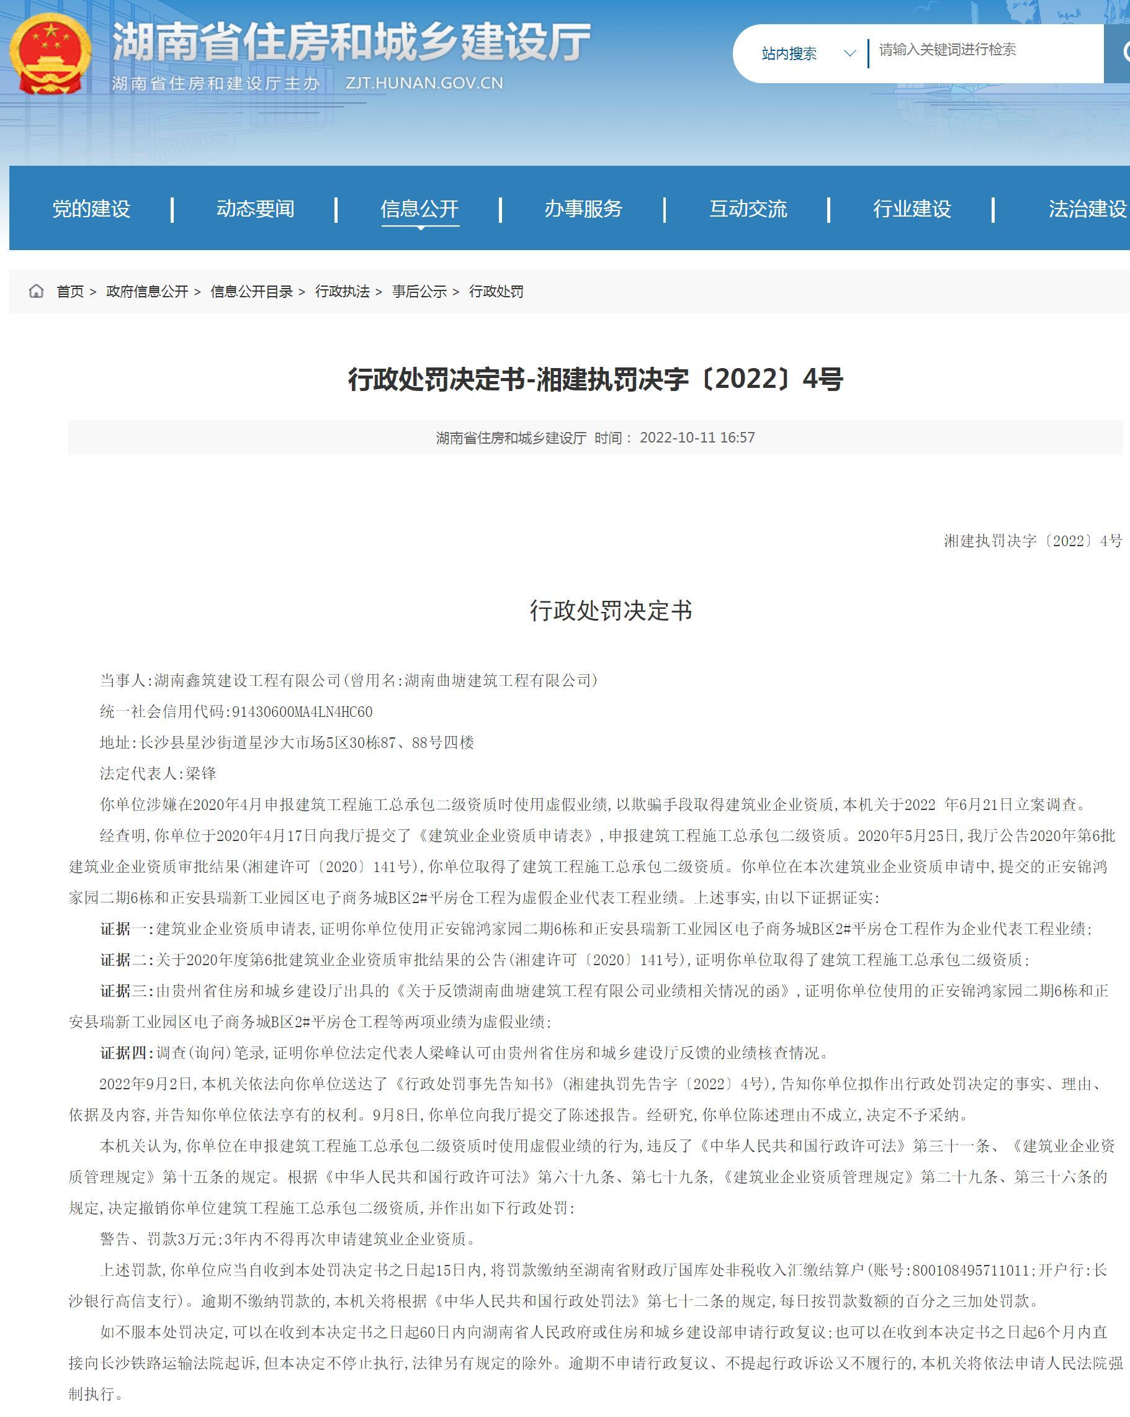Open the 办事服务 menu
Image resolution: width=1130 pixels, height=1417 pixels.
(x=583, y=209)
